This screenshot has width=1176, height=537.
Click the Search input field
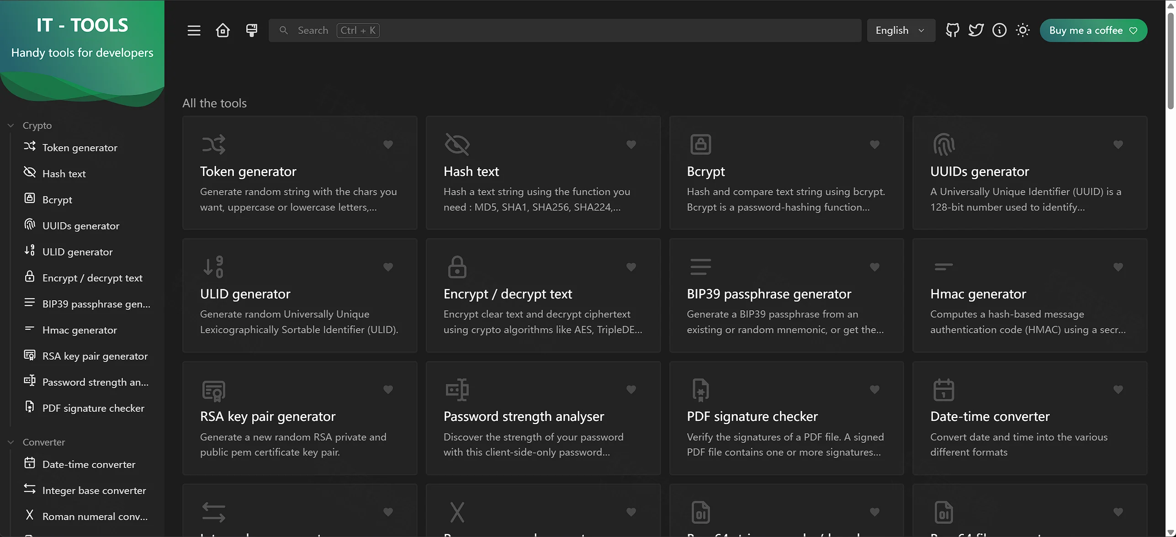(565, 30)
